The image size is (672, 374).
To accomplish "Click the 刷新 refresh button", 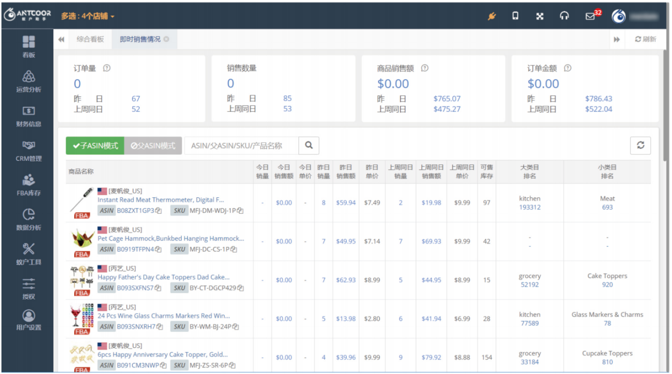I will point(646,39).
